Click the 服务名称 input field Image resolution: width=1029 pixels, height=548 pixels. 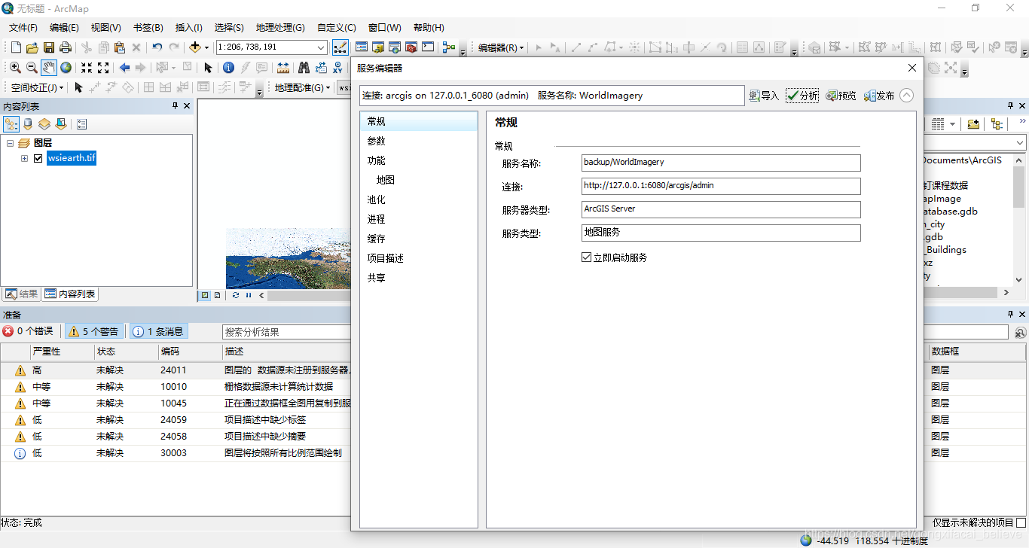721,163
